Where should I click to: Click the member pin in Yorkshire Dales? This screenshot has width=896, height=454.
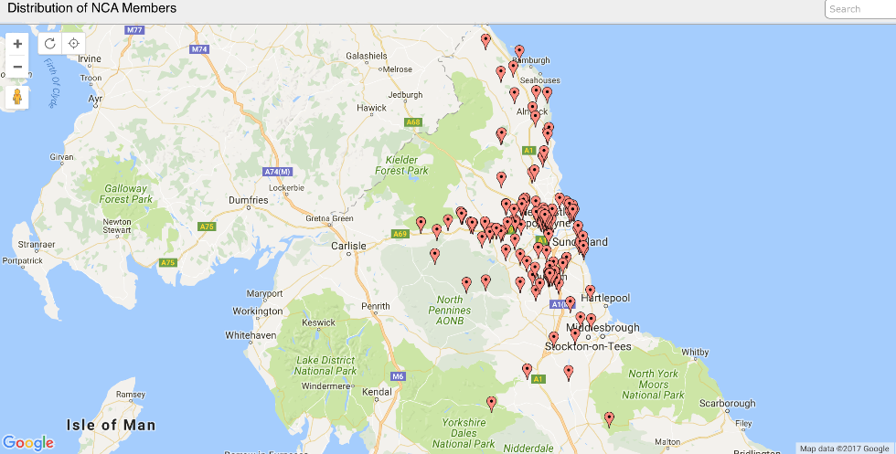click(x=492, y=404)
